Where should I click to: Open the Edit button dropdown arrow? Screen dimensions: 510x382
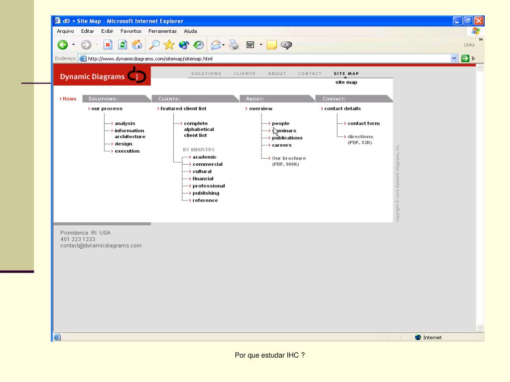click(x=261, y=45)
